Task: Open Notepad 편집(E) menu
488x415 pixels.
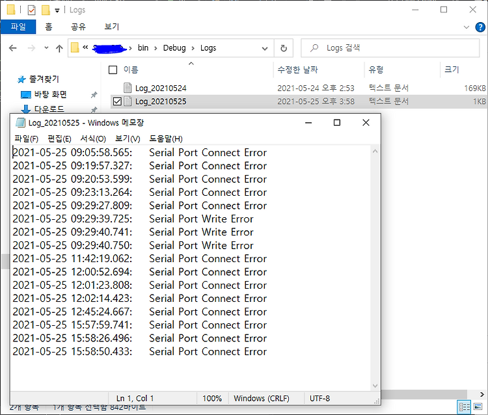Action: coord(59,139)
